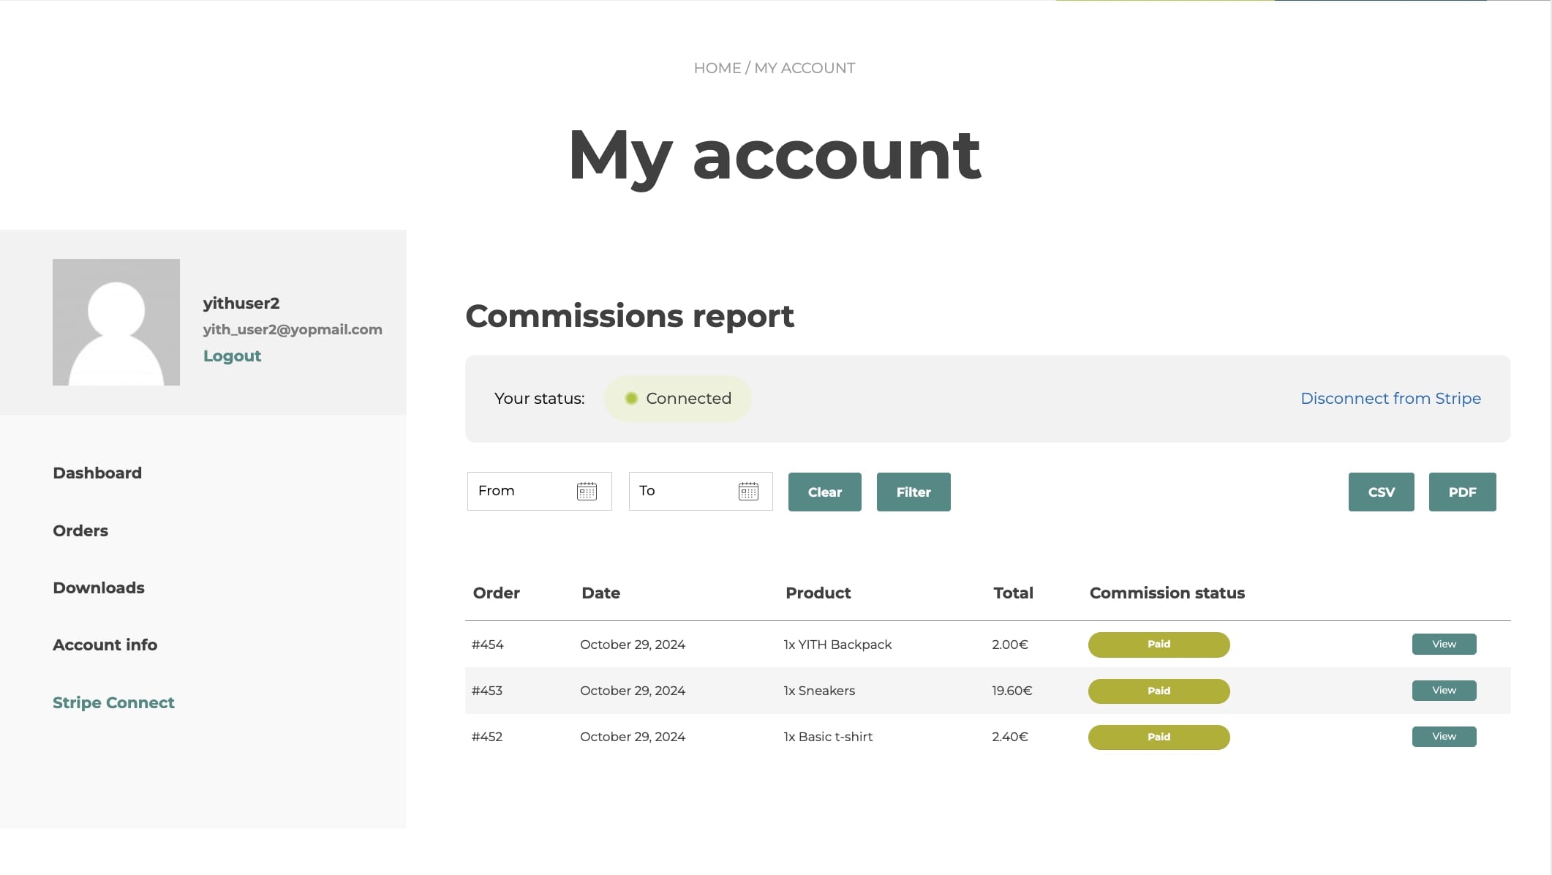Open the Downloads section
Viewport: 1552px width, 875px height.
pyautogui.click(x=99, y=588)
